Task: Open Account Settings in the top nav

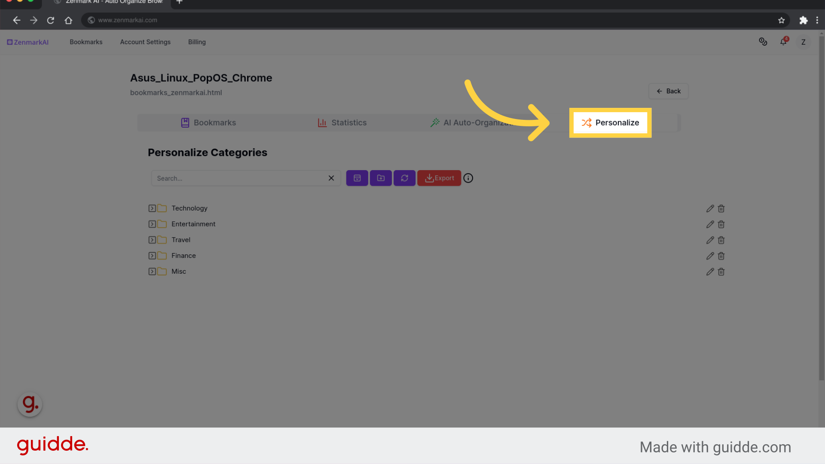Action: [x=145, y=42]
